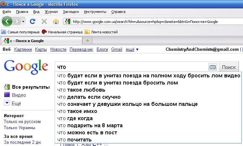Click the Reload page icon

(x=33, y=22)
